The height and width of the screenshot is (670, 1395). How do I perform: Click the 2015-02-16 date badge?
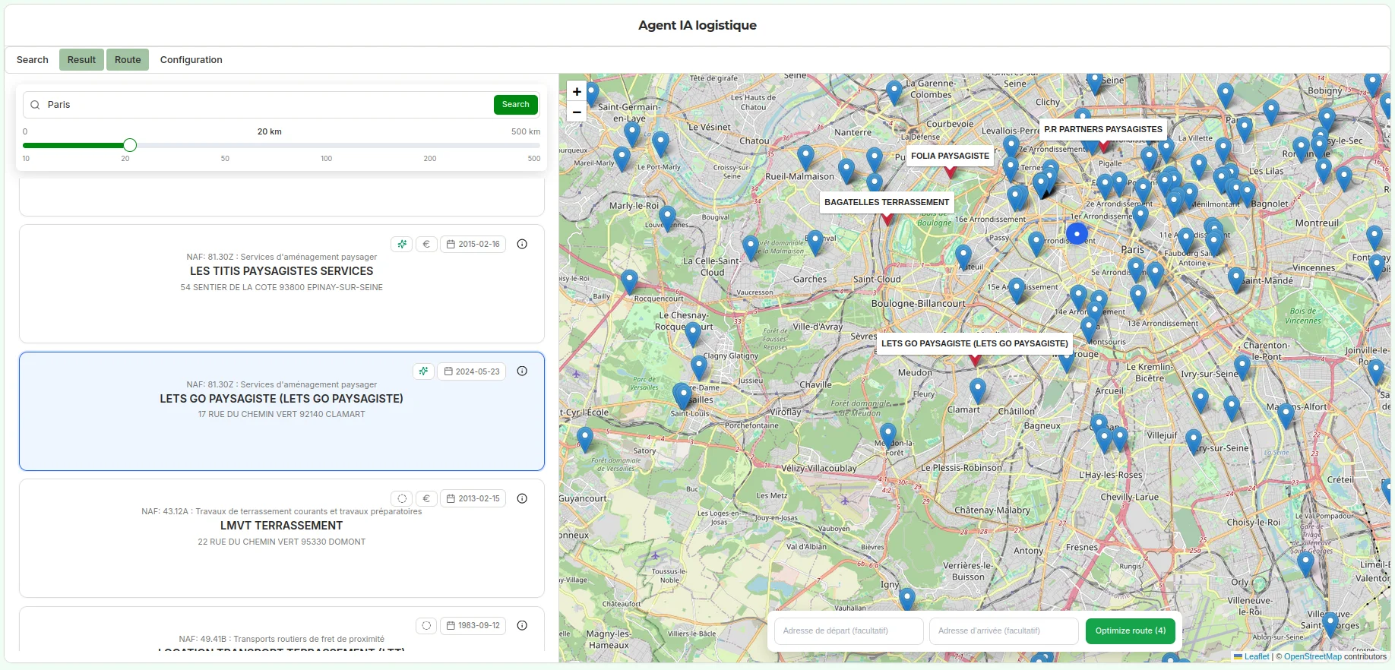[x=473, y=245]
